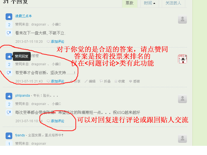Open 凌晨三点半 user profile link
Screen dimensions: 207x155
click(x=23, y=16)
